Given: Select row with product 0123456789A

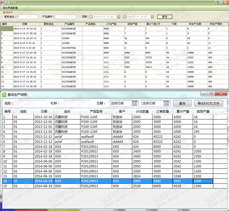Looking at the screenshot, I should coord(68,48).
